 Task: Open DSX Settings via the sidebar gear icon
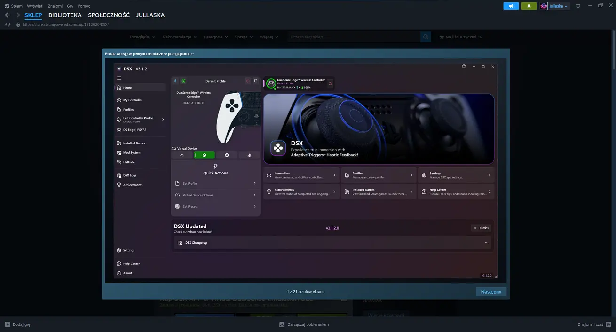(x=126, y=250)
